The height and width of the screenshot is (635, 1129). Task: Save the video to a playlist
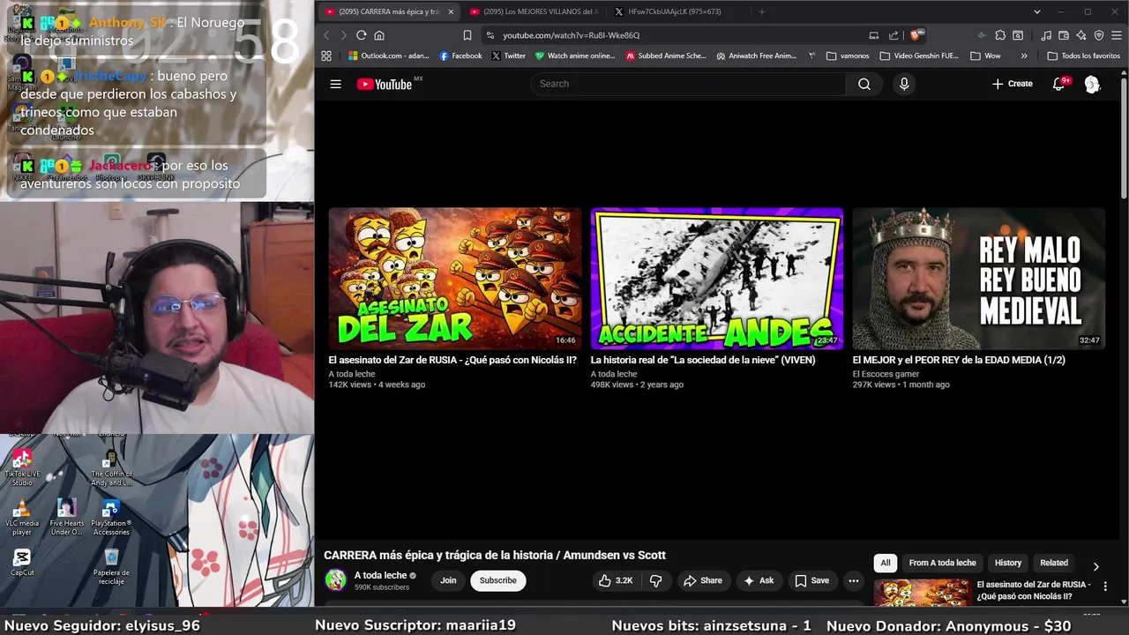coord(811,580)
